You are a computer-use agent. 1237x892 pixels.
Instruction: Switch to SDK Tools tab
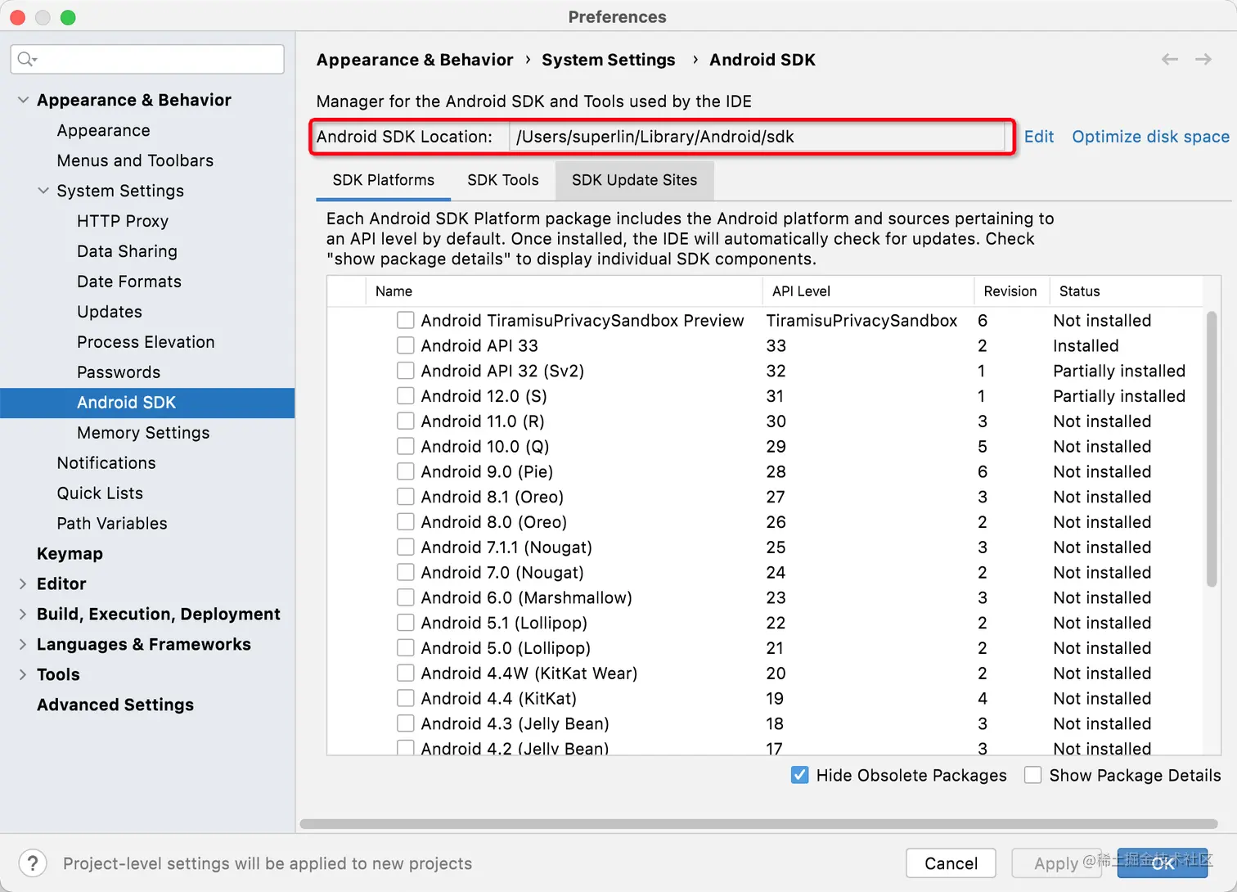click(503, 180)
